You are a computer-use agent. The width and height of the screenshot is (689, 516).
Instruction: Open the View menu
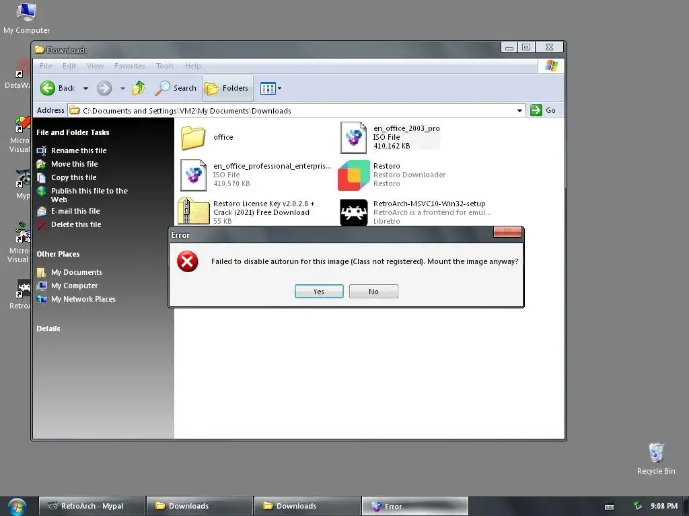click(x=95, y=66)
